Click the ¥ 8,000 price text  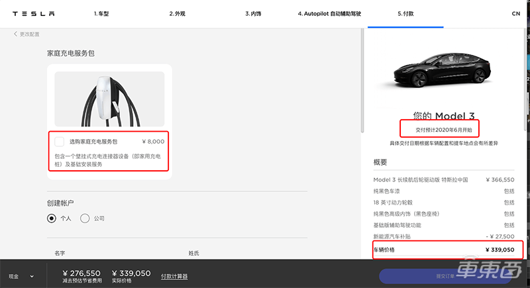153,142
